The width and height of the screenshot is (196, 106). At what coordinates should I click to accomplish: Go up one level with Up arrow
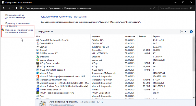point(17,8)
